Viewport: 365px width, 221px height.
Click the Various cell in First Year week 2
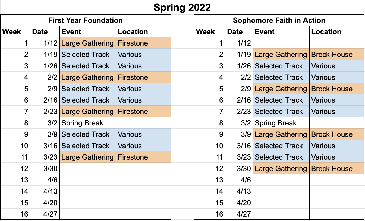[x=143, y=55]
